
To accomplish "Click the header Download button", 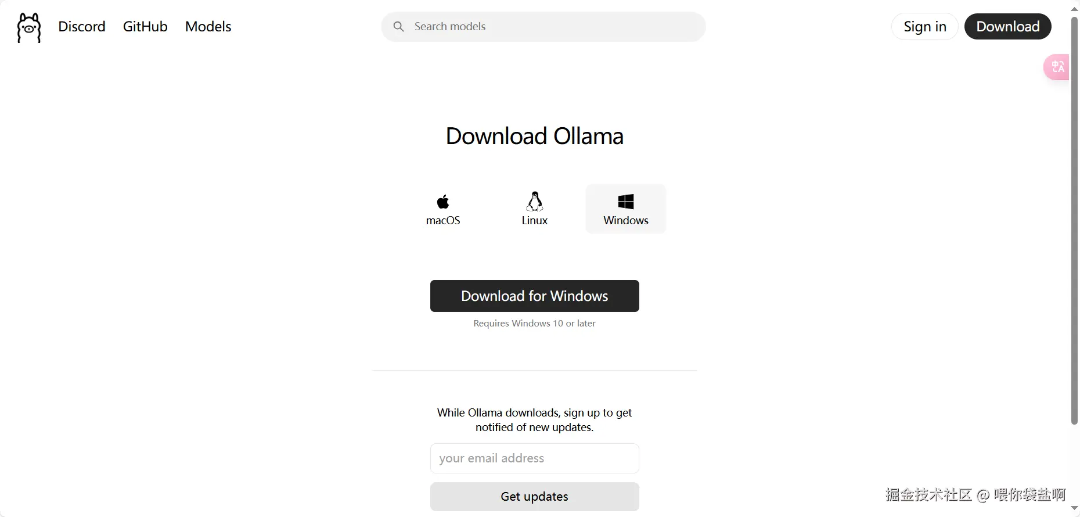I will 1008,27.
